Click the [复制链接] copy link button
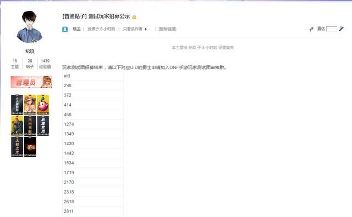The height and width of the screenshot is (217, 352). 167,29
